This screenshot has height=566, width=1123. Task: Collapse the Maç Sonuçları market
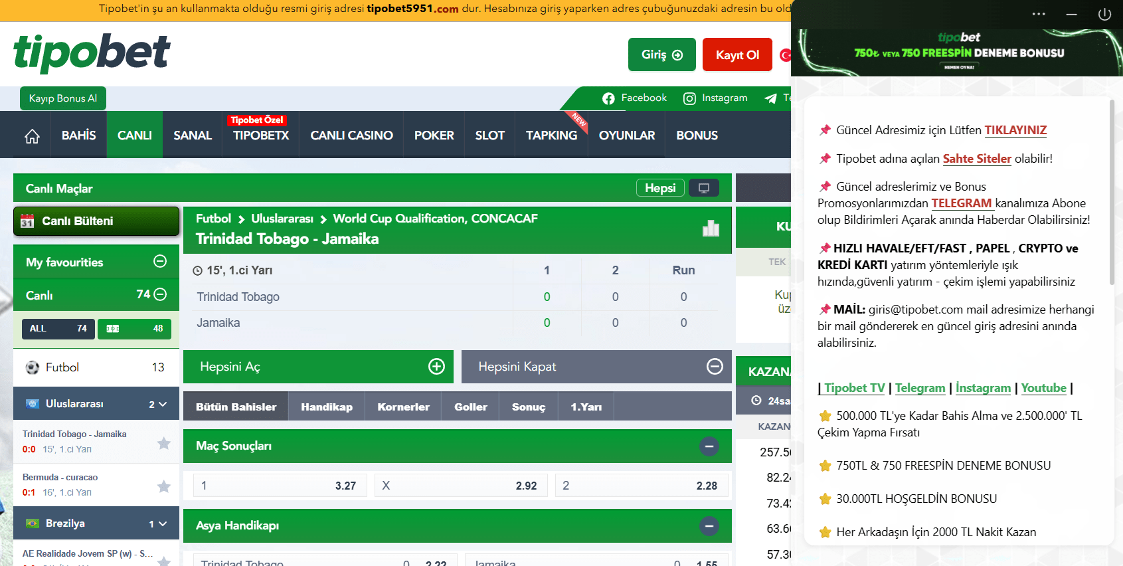point(709,446)
